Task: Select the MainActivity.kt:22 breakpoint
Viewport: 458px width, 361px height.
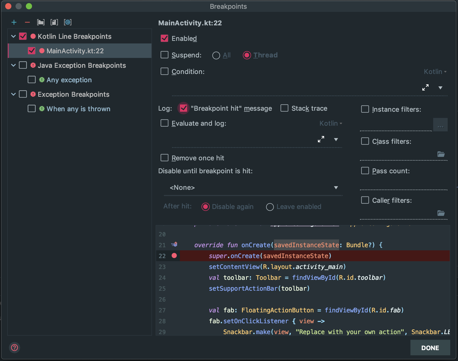Action: [x=75, y=51]
